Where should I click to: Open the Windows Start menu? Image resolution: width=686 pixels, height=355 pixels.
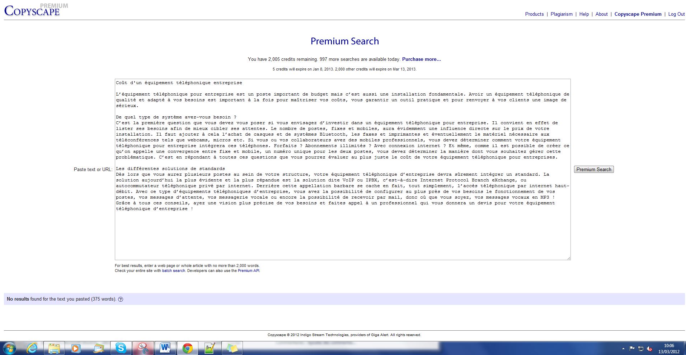click(x=10, y=348)
